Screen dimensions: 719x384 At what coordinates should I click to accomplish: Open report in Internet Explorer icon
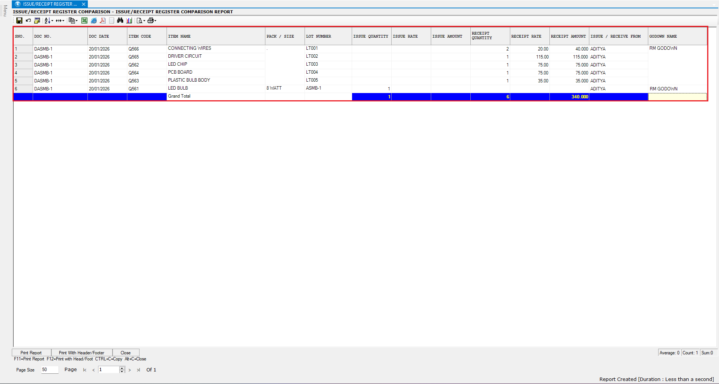click(94, 21)
